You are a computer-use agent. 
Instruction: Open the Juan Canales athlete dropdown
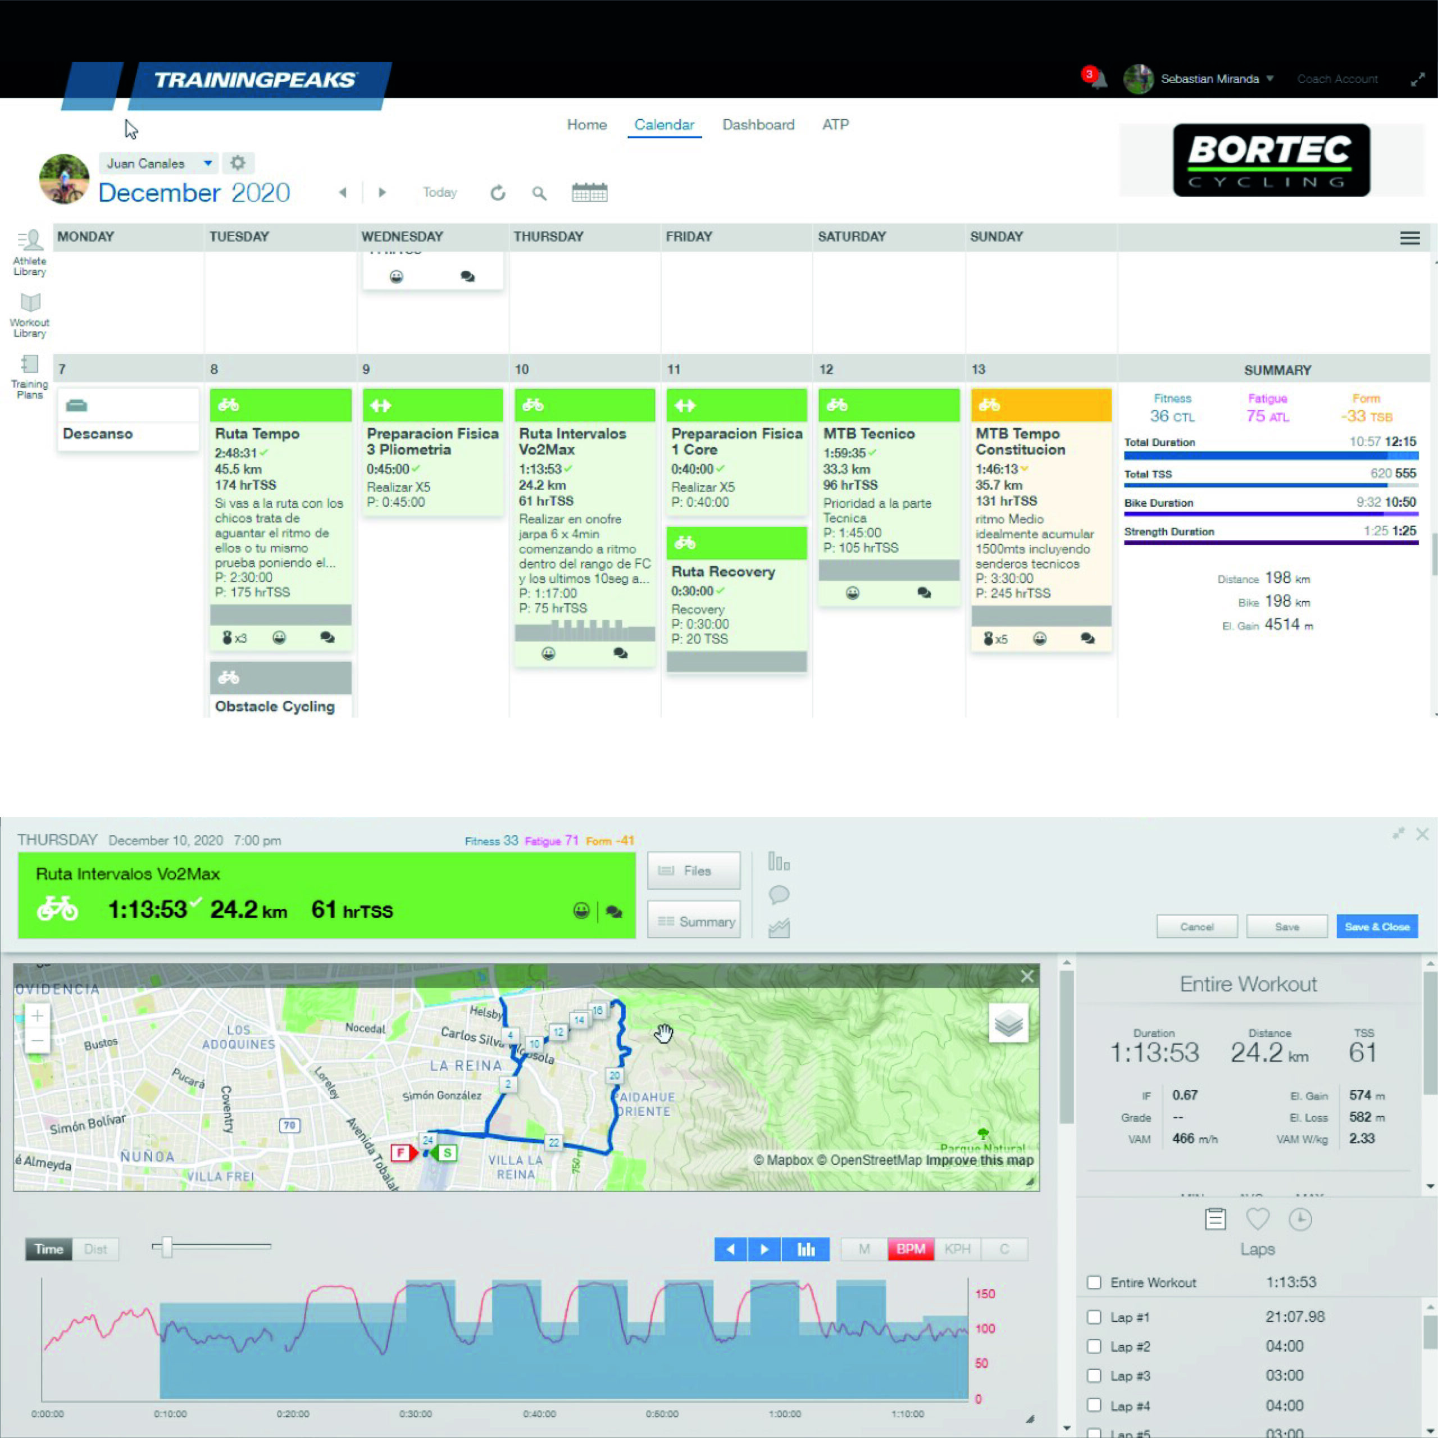tap(160, 163)
